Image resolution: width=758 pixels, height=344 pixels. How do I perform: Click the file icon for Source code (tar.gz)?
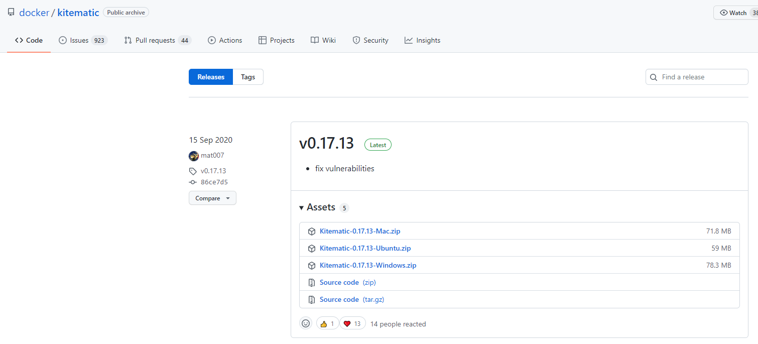tap(311, 300)
